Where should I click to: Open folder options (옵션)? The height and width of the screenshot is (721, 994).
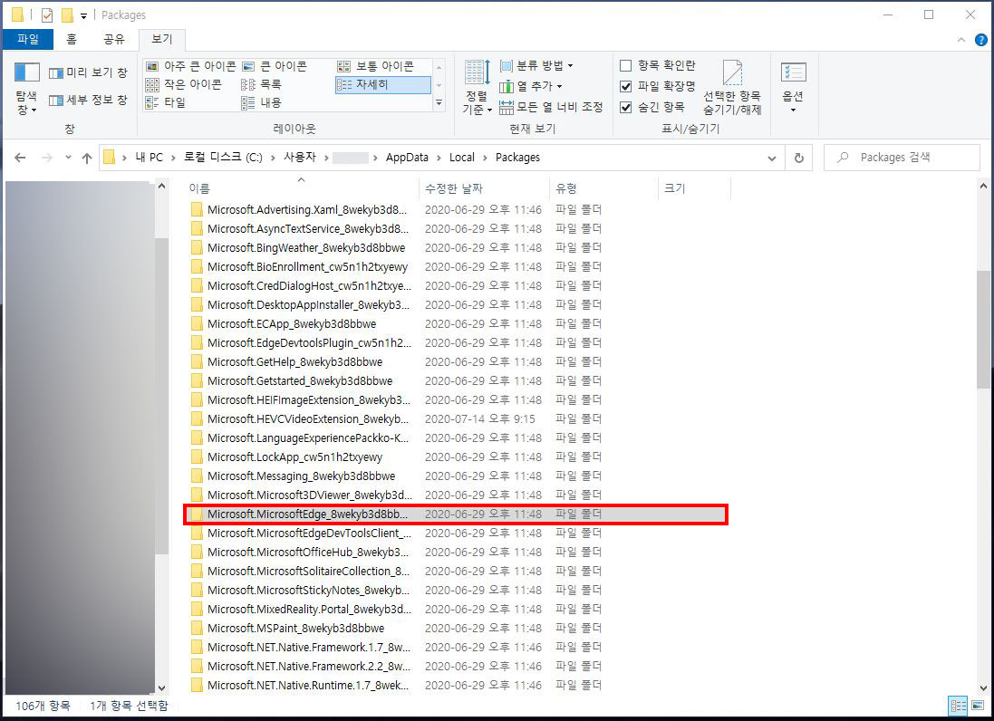(x=793, y=88)
